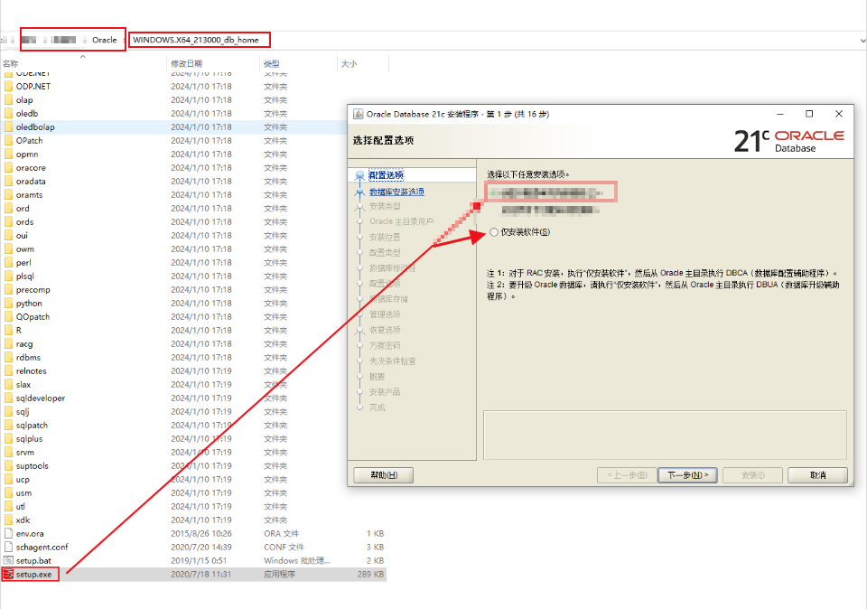Image resolution: width=867 pixels, height=609 pixels.
Task: Close the Oracle Database 21c installer
Action: tap(839, 114)
